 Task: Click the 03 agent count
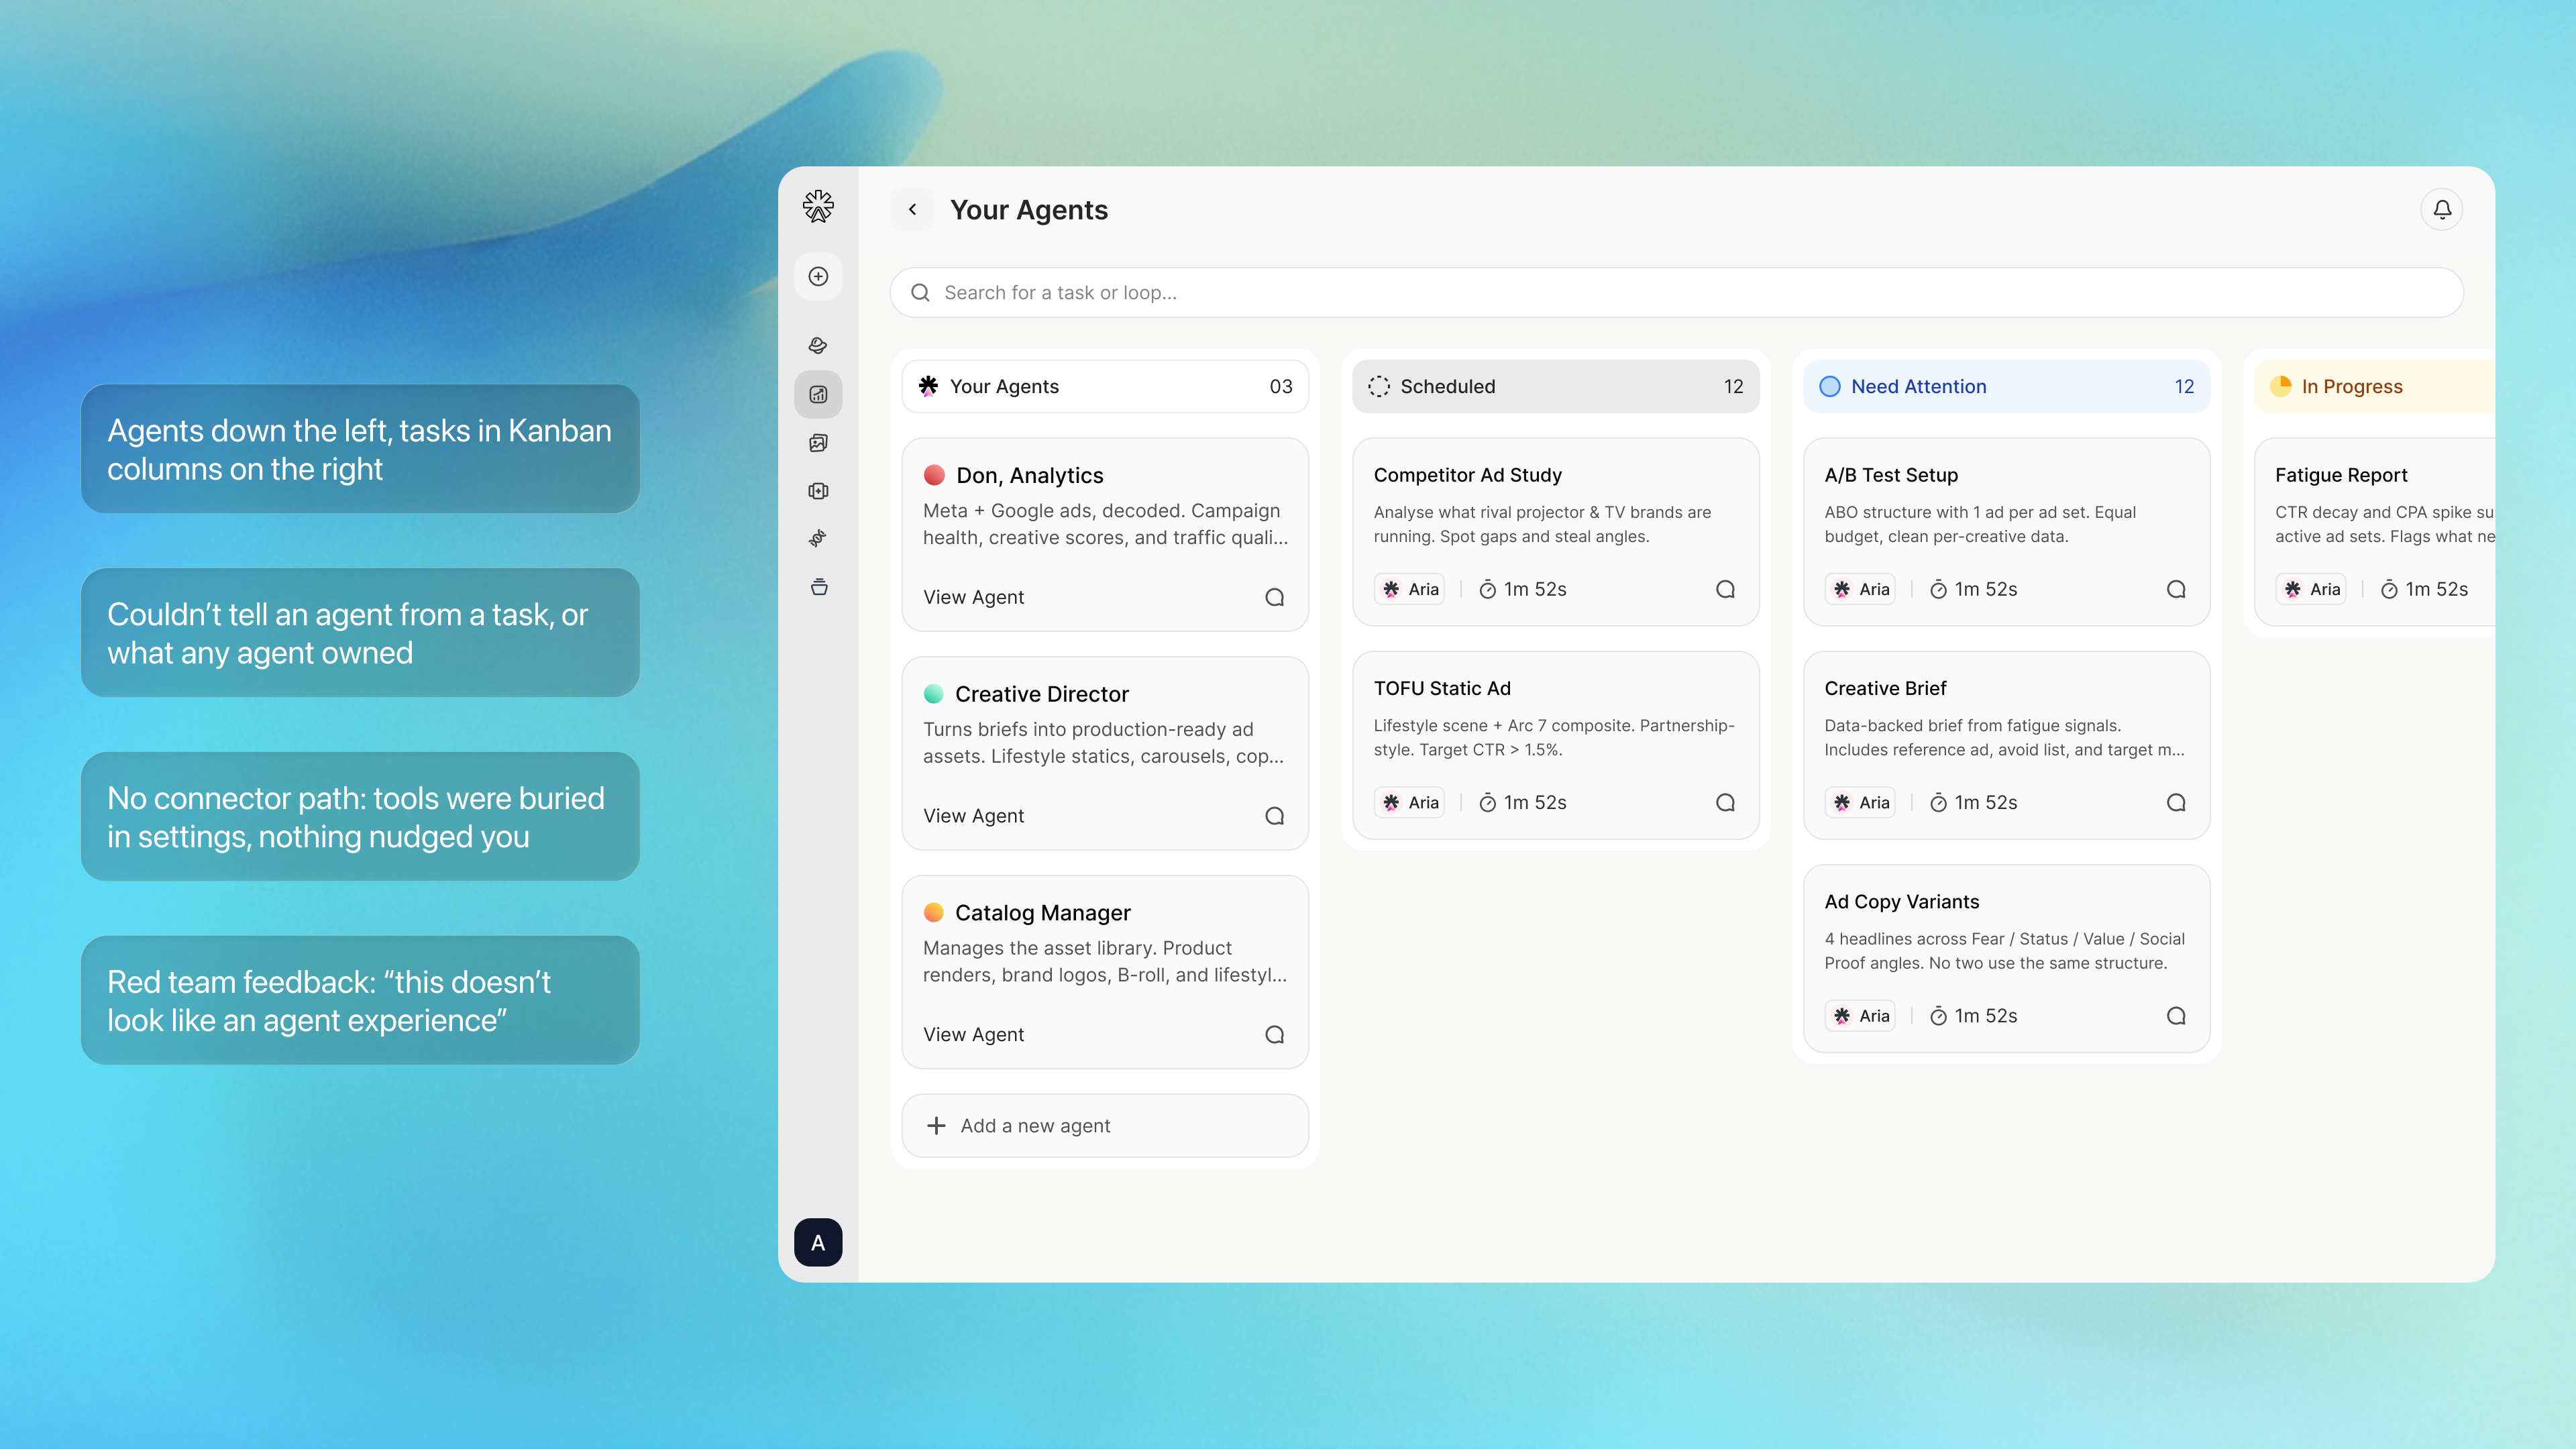tap(1280, 386)
